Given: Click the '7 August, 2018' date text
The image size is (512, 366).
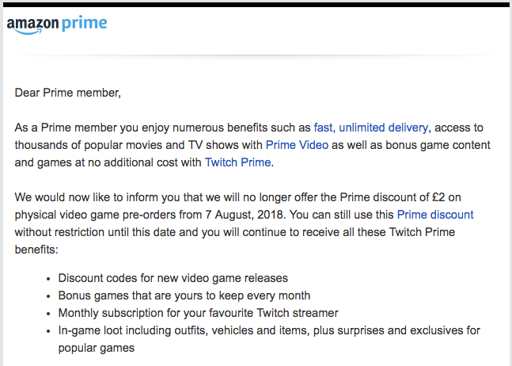Looking at the screenshot, I should [245, 215].
